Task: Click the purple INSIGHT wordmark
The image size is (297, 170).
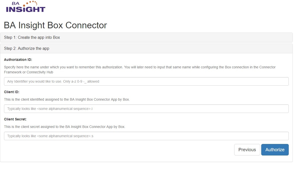Action: click(x=26, y=9)
